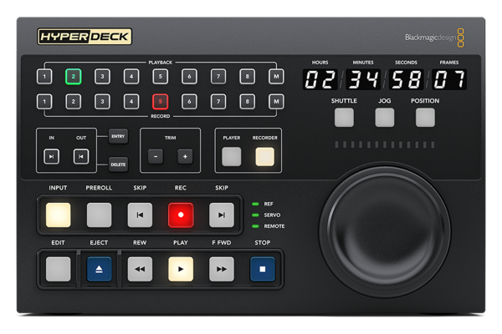Eject media with the EJECT button

pos(99,269)
